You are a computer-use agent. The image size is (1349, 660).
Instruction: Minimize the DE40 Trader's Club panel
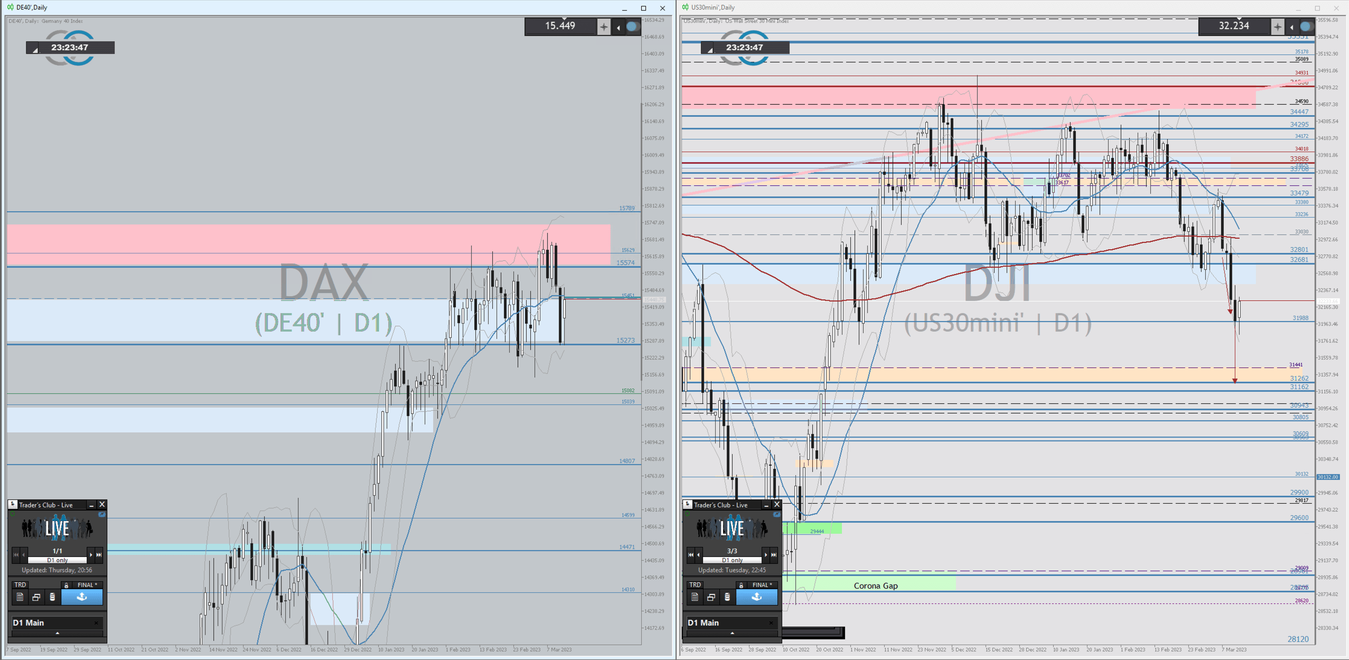point(91,505)
